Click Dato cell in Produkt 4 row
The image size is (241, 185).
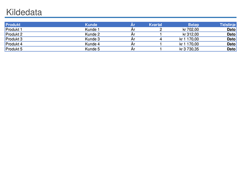[x=231, y=44]
